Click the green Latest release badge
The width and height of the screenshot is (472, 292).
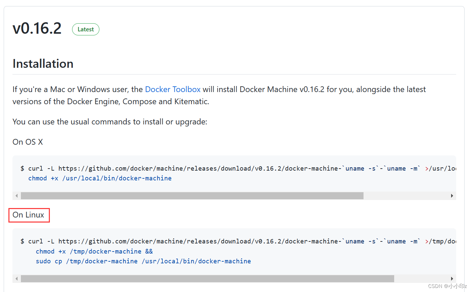pos(86,29)
